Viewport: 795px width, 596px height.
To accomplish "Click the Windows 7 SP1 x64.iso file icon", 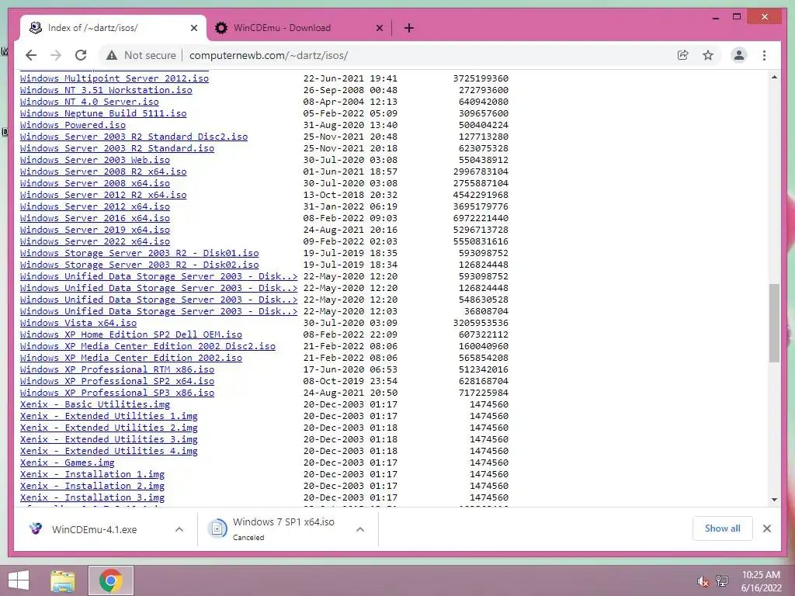I will point(217,529).
